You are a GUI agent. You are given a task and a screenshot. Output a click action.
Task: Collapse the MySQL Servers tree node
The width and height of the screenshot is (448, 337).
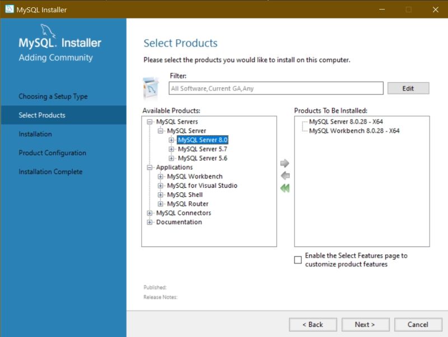tap(150, 122)
